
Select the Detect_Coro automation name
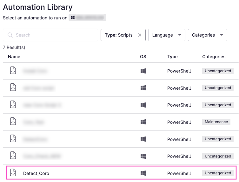[36, 173]
